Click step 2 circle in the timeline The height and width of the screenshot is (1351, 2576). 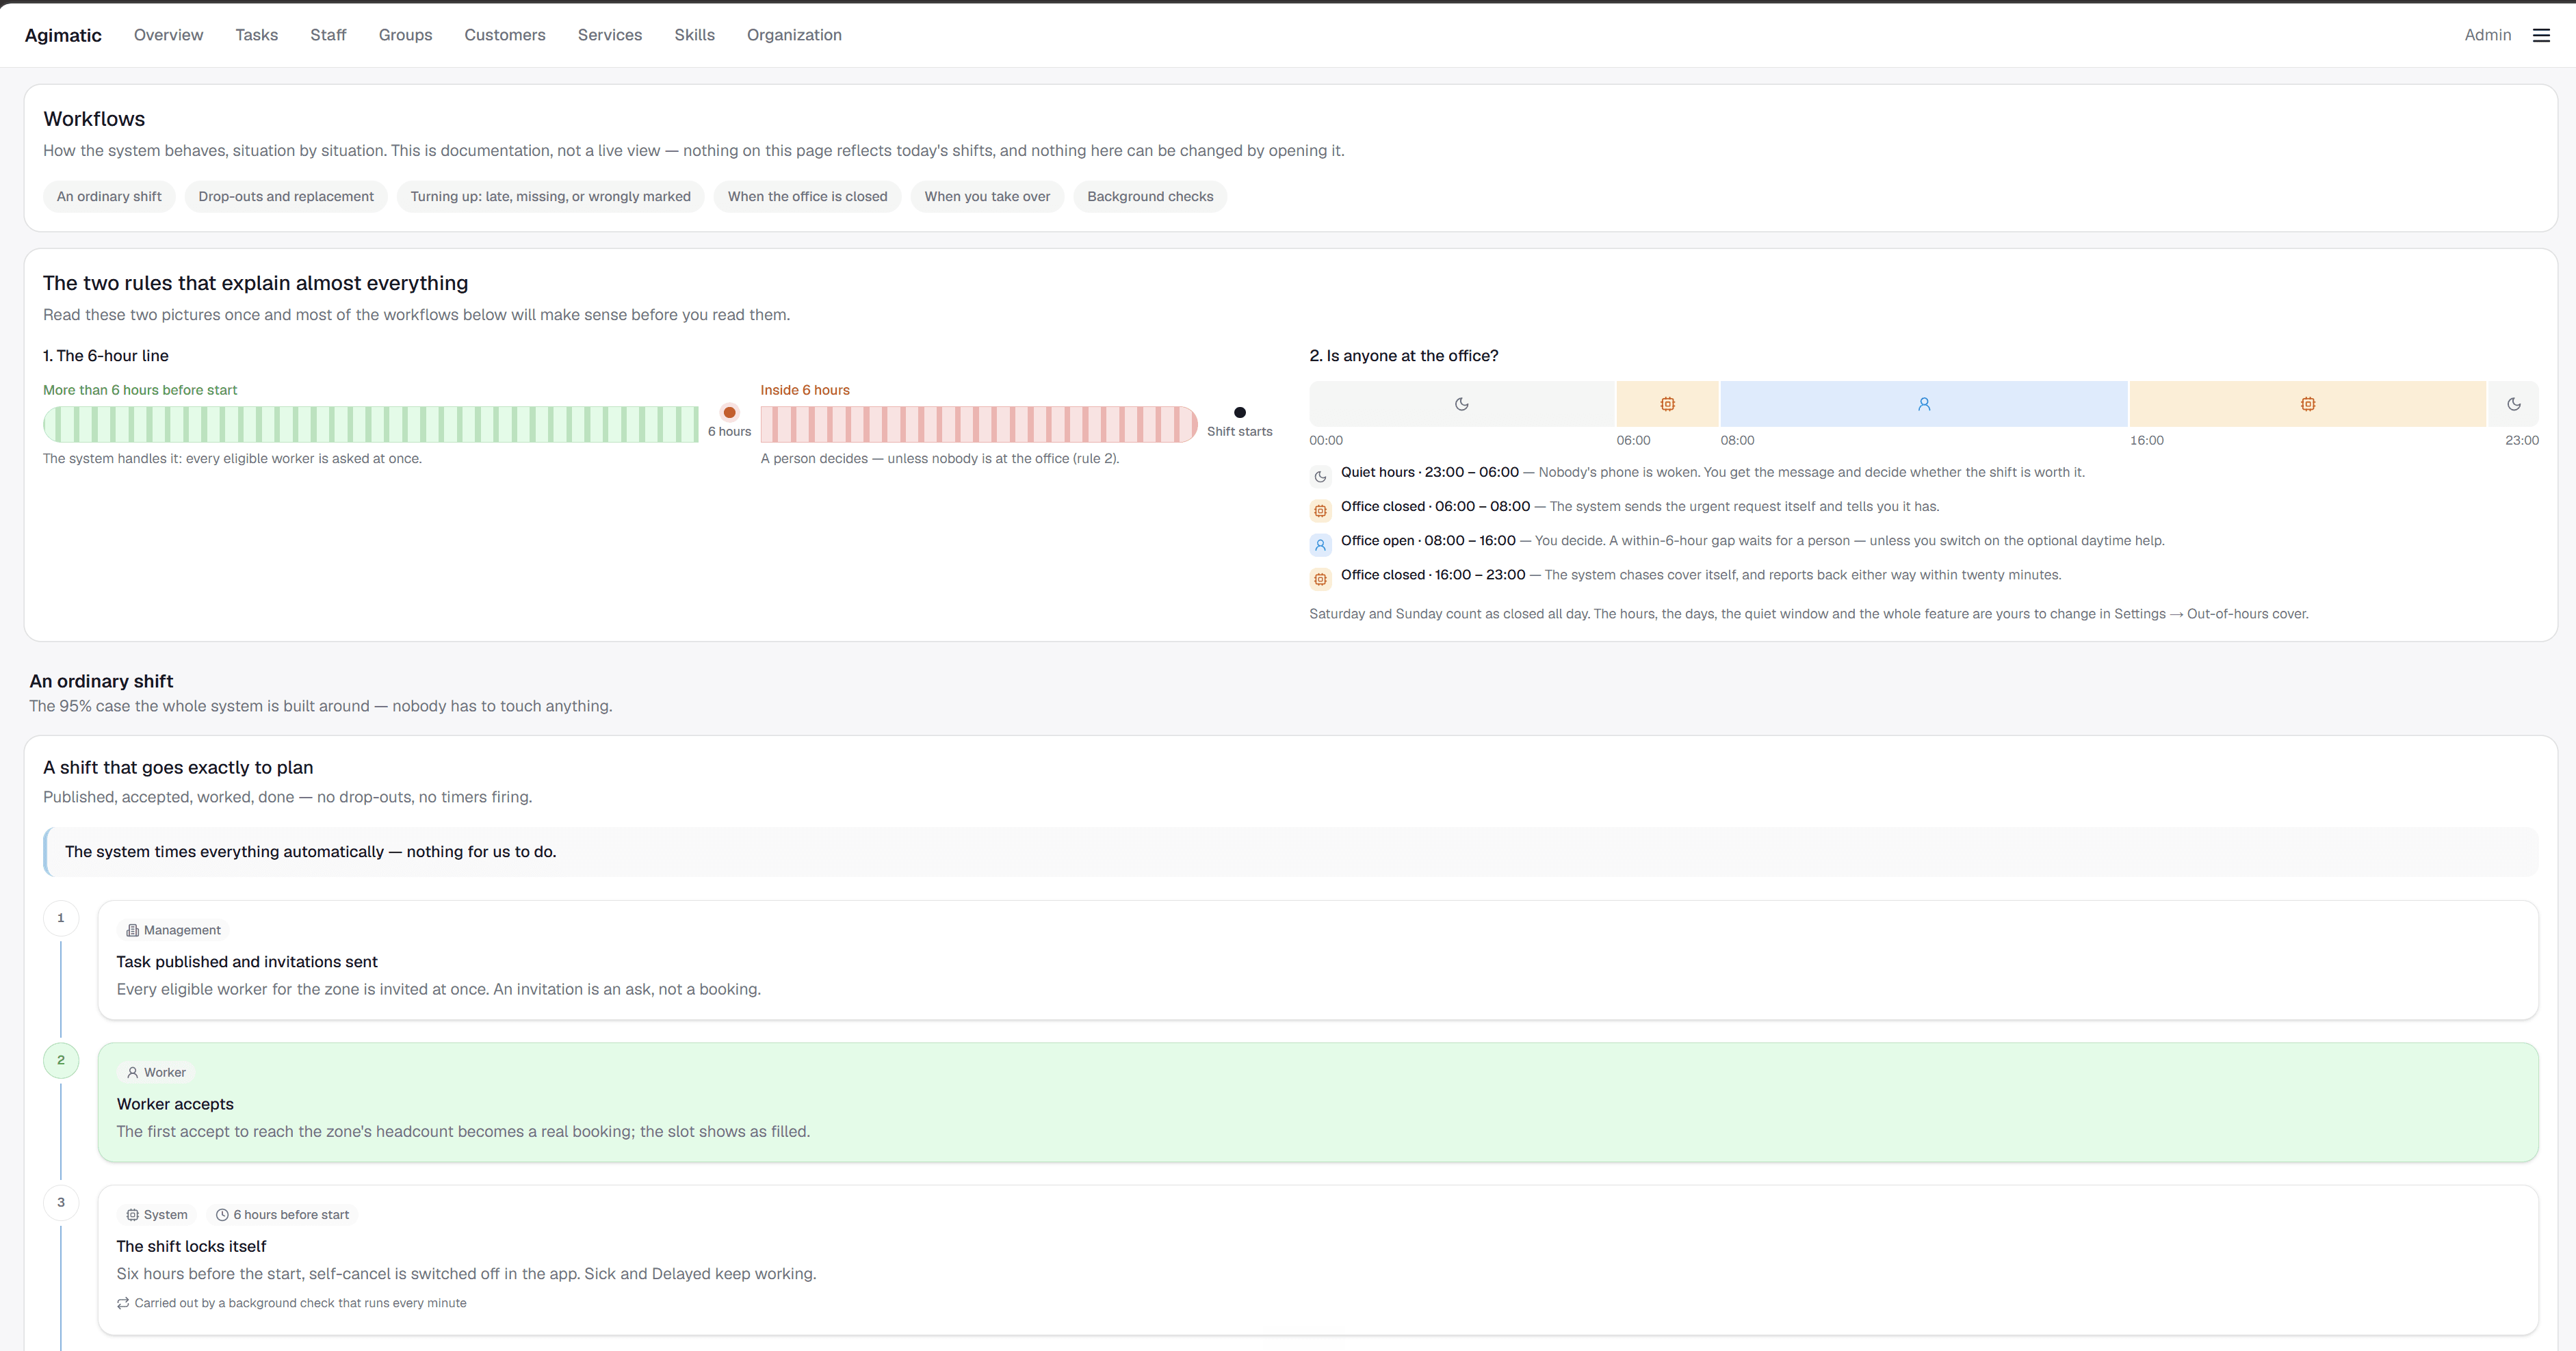click(x=61, y=1060)
